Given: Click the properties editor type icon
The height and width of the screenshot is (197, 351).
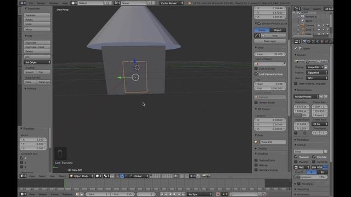Looking at the screenshot, I should [x=297, y=42].
